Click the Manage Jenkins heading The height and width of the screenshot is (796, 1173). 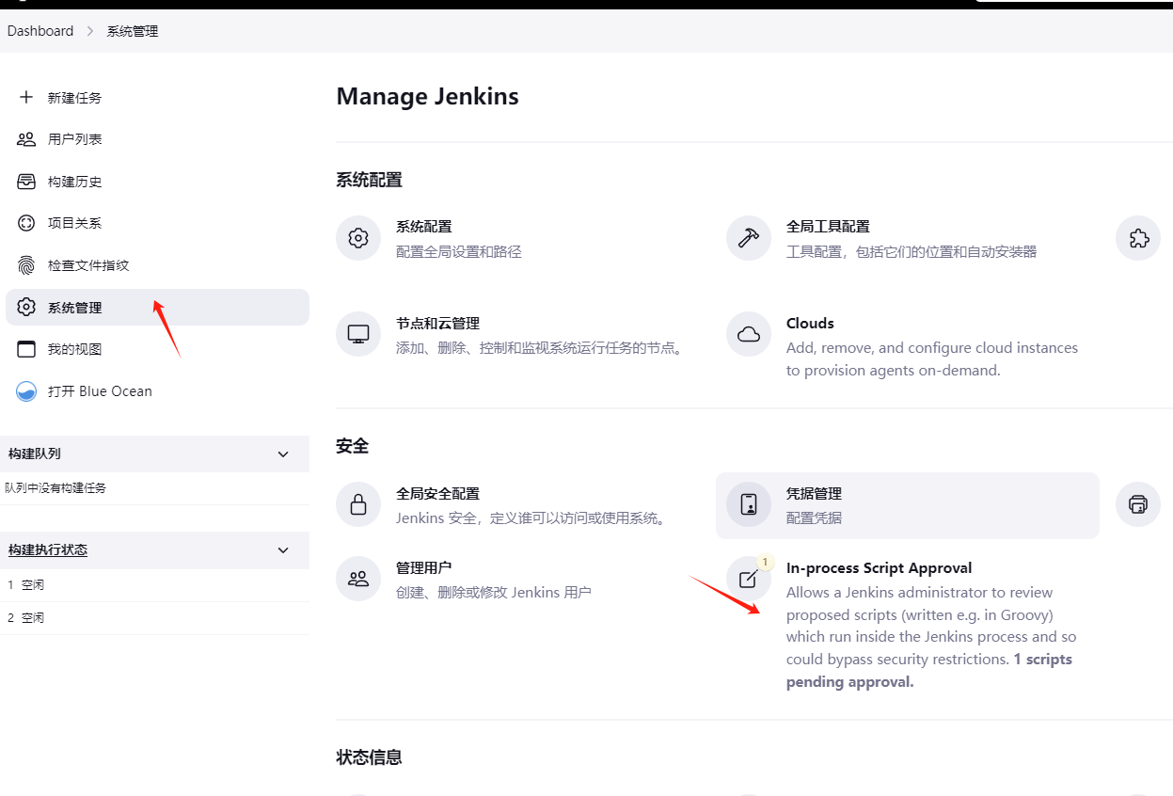coord(427,96)
